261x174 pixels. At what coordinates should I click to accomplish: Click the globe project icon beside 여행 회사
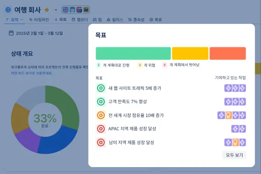8,10
